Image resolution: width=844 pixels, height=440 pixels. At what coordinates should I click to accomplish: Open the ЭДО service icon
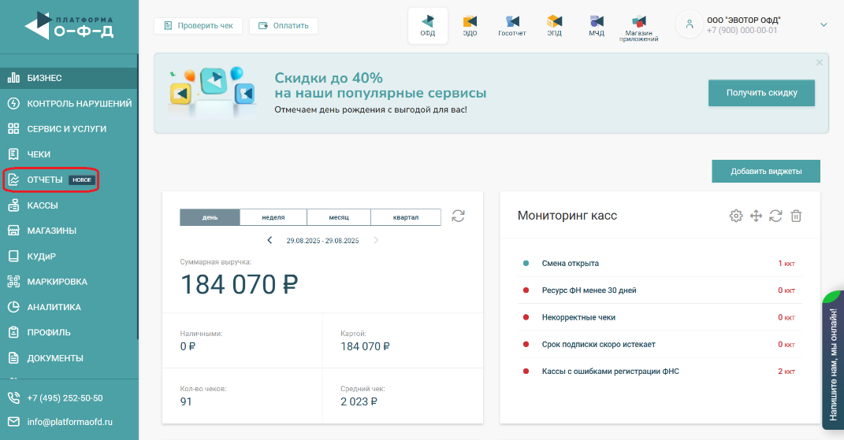tap(470, 25)
